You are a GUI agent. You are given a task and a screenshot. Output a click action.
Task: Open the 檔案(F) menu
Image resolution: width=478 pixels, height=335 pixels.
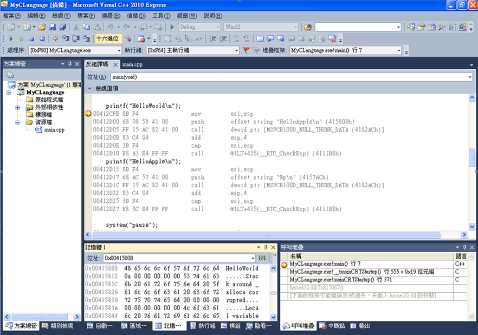(12, 16)
